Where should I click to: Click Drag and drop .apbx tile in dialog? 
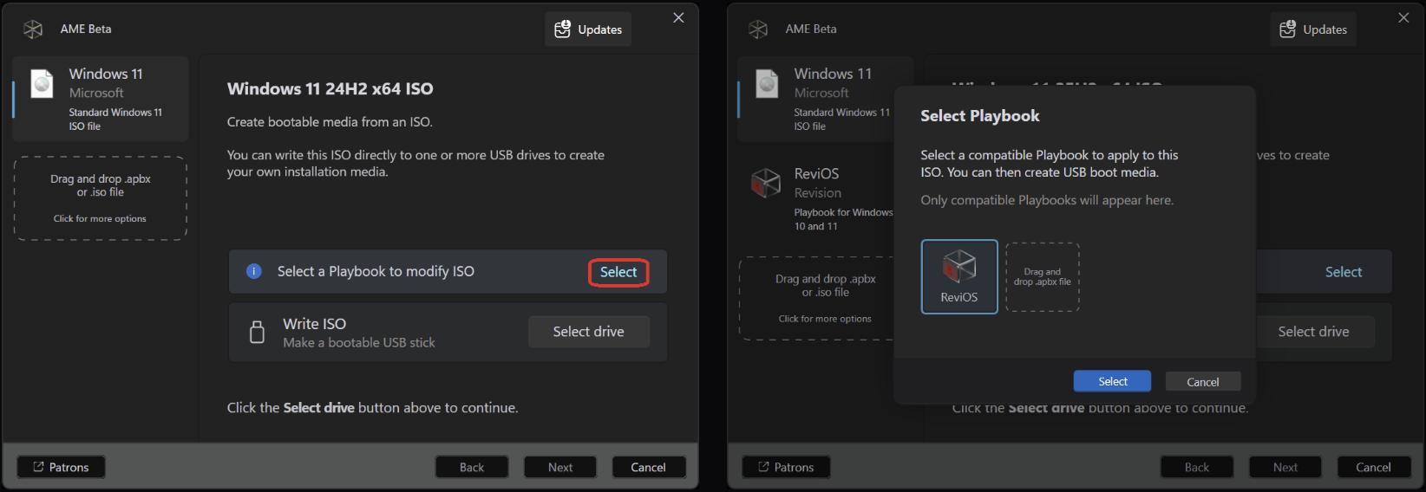[x=1043, y=277]
